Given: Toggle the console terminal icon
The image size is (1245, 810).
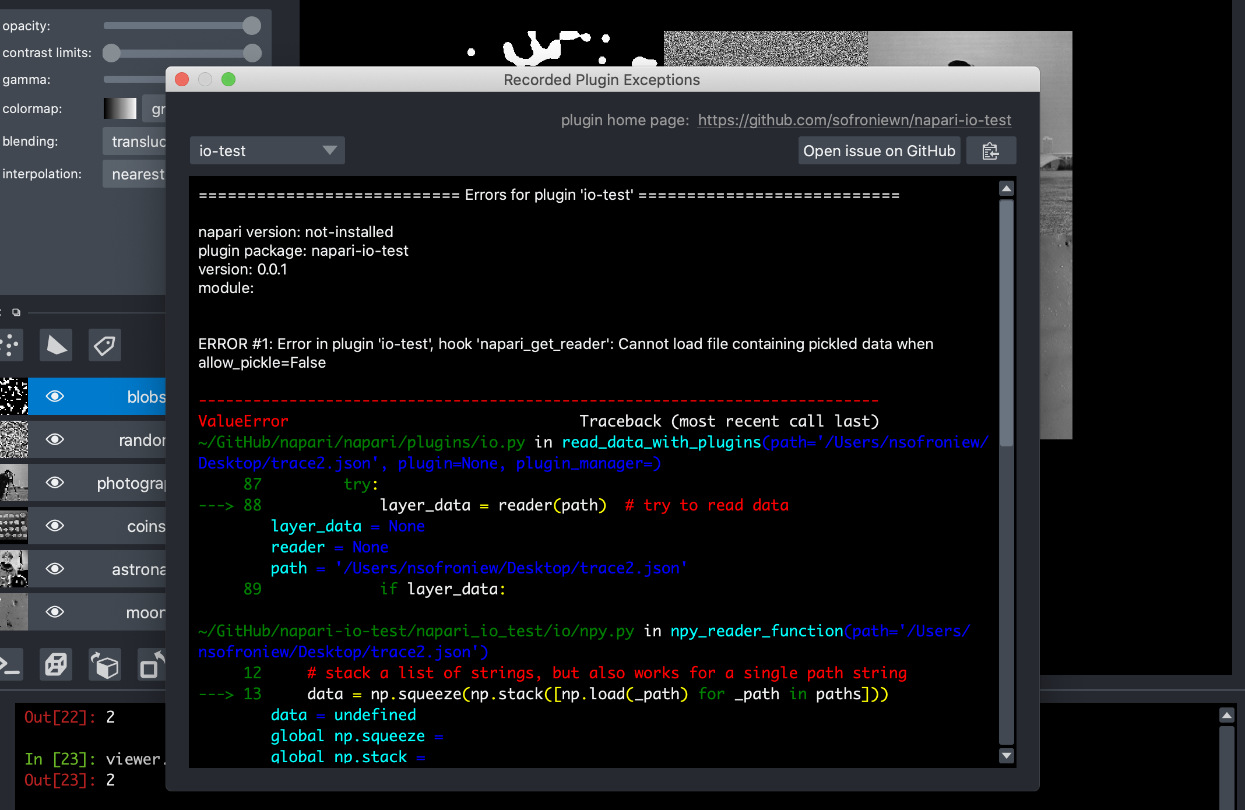Looking at the screenshot, I should (x=10, y=664).
